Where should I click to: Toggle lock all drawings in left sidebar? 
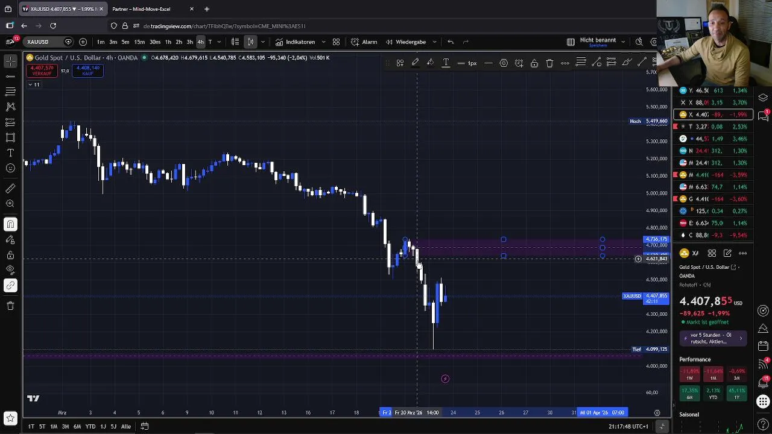point(10,255)
